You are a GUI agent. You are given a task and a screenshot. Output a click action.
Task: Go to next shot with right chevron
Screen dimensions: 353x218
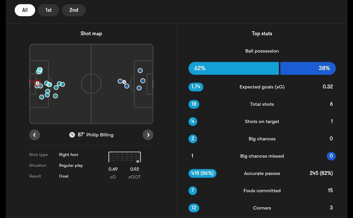pos(148,135)
